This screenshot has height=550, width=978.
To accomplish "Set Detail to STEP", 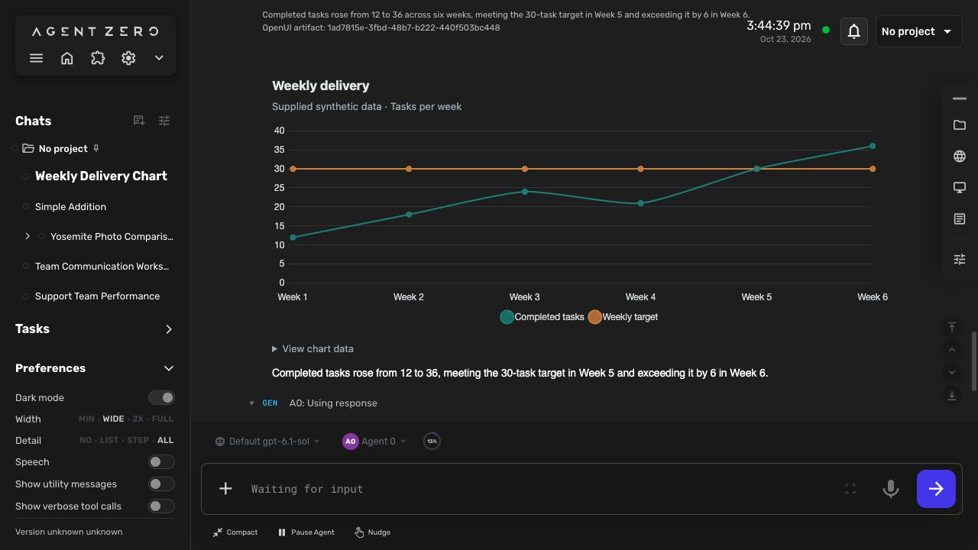I will pyautogui.click(x=138, y=440).
